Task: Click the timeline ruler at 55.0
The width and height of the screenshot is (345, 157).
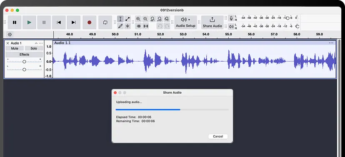Action: pyautogui.click(x=228, y=34)
